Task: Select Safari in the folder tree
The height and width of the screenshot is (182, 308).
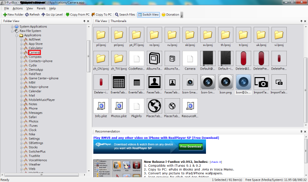Action: click(33, 117)
